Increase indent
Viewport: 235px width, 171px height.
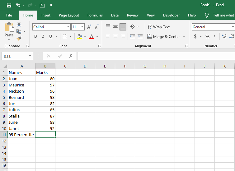pos(140,36)
